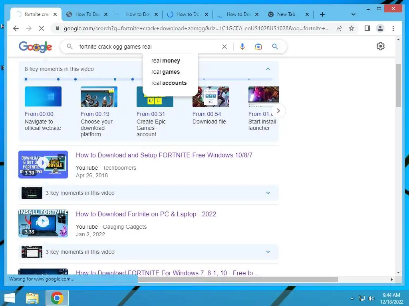This screenshot has width=409, height=306.
Task: Switch to the third How to Do tab
Action: [137, 14]
